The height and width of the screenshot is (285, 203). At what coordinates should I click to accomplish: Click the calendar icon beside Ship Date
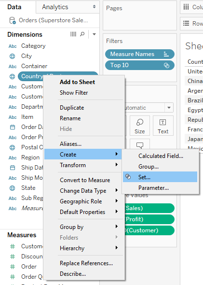coord(13,168)
